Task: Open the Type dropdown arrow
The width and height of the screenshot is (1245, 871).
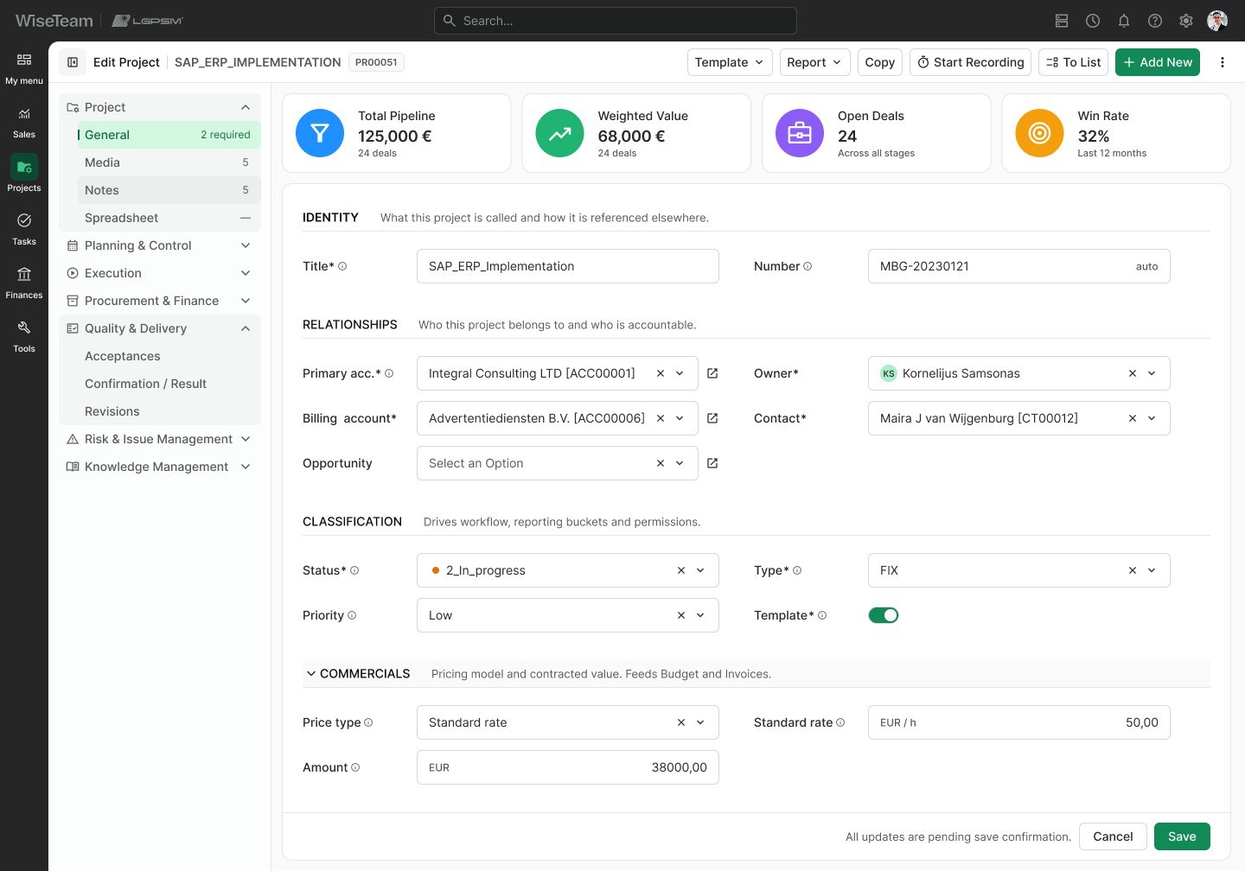Action: (1152, 570)
